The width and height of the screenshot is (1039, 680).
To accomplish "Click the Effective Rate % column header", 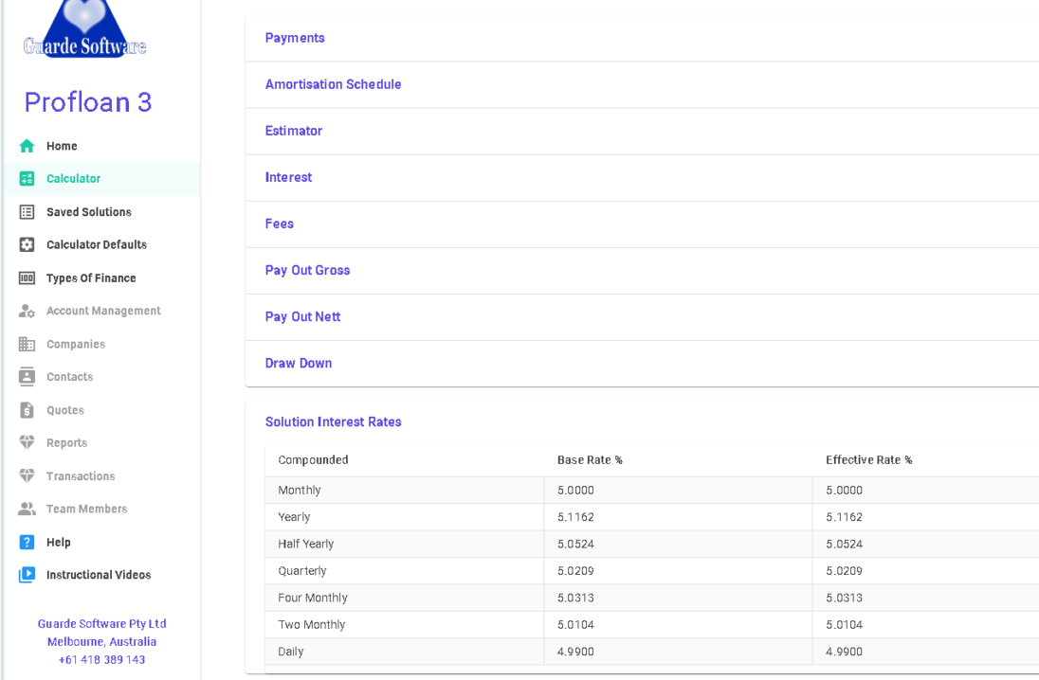I will [x=868, y=459].
